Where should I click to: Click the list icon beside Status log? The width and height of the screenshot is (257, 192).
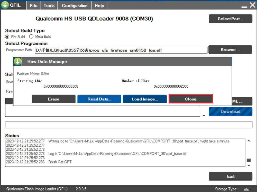click(x=249, y=160)
